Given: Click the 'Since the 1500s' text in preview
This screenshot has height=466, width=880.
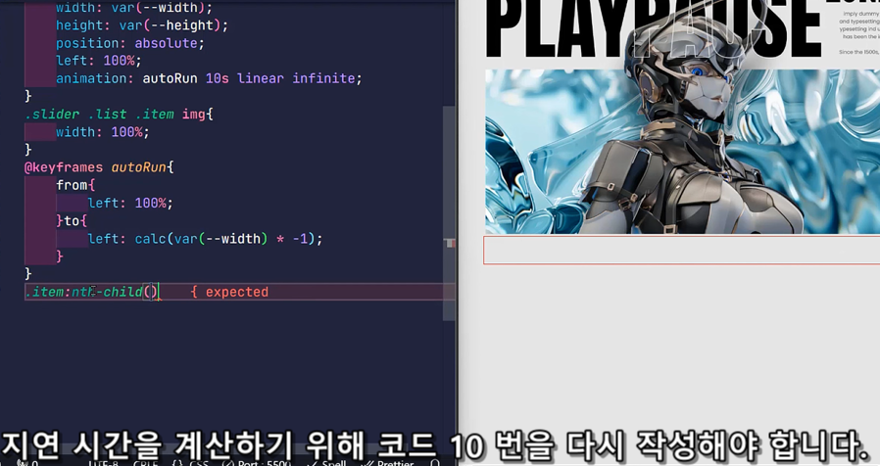Looking at the screenshot, I should 858,52.
